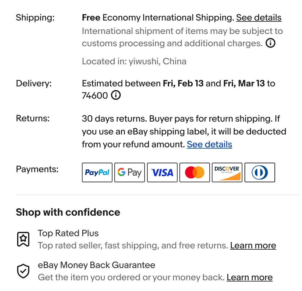Click the VISA payment icon
Viewport: 302px width, 291px height.
click(x=162, y=172)
